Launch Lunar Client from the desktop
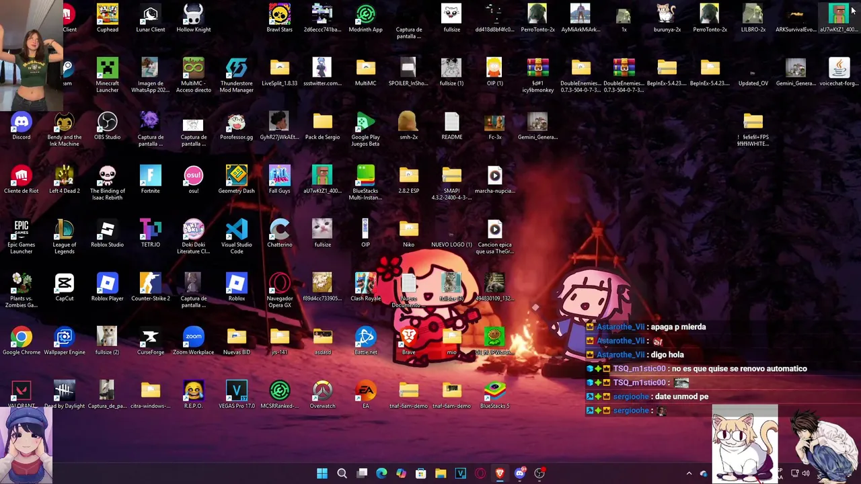Image resolution: width=861 pixels, height=484 pixels. [x=151, y=18]
